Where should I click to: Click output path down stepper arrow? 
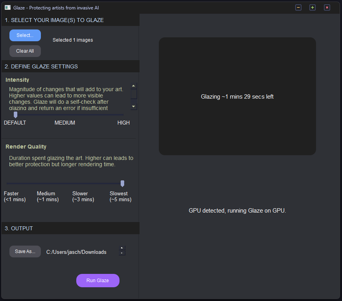[x=122, y=253]
